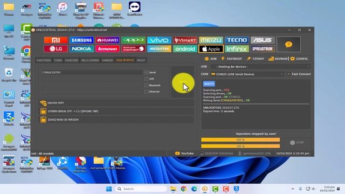Switch to the Functions tab
Viewport: 345px width, 194px height.
[x=44, y=60]
